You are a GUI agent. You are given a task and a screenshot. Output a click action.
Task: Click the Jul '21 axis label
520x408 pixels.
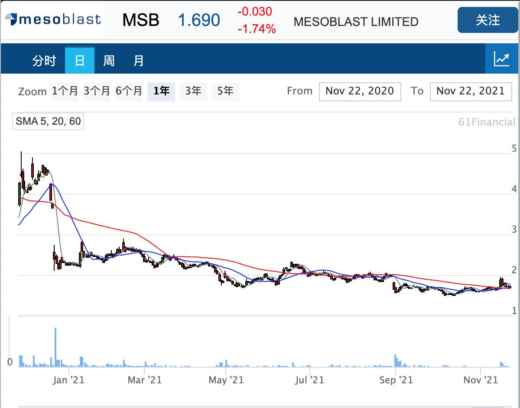pyautogui.click(x=309, y=380)
